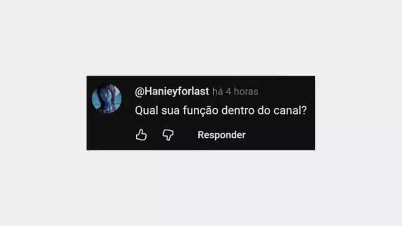This screenshot has width=402, height=226.
Task: Click the 'há 4 horas' timestamp
Action: (x=236, y=92)
